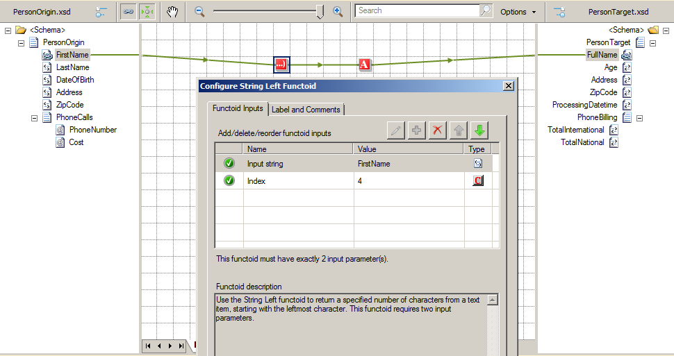Click the zoom in magnifier icon
The width and height of the screenshot is (674, 356).
click(x=338, y=12)
